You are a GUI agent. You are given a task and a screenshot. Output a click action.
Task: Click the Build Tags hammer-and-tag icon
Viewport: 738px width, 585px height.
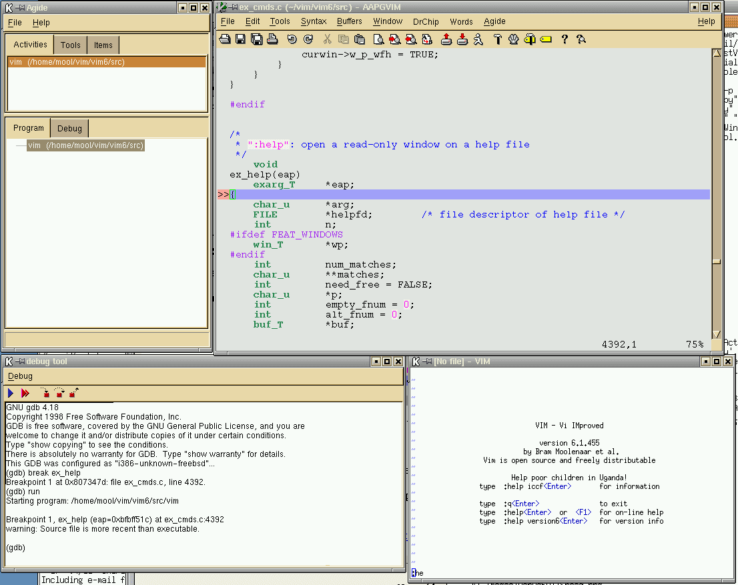(x=530, y=39)
